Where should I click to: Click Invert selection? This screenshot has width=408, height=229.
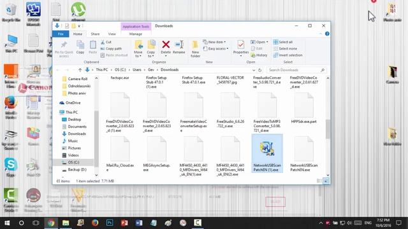pos(288,55)
